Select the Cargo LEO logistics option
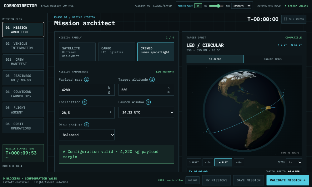The width and height of the screenshot is (312, 187). 116,52
